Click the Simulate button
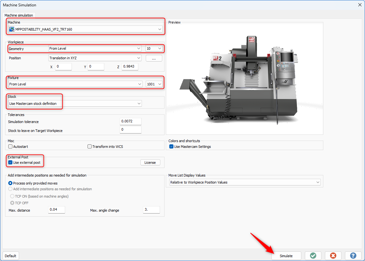The width and height of the screenshot is (365, 261). pyautogui.click(x=286, y=256)
